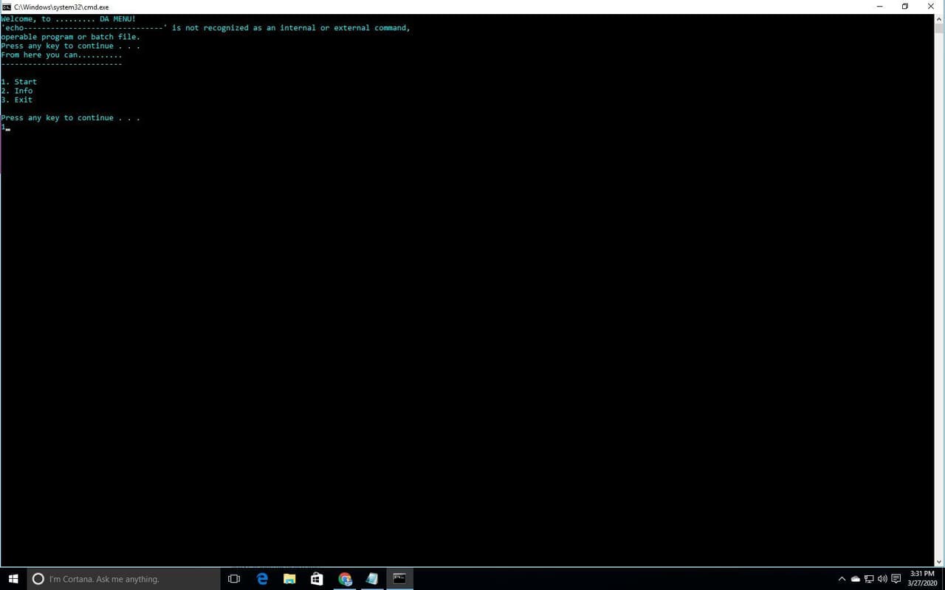
Task: Open the Windows Start menu
Action: [13, 579]
